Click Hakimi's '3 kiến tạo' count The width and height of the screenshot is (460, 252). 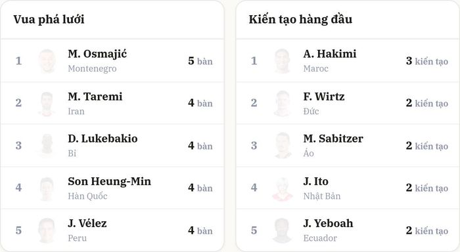click(427, 61)
